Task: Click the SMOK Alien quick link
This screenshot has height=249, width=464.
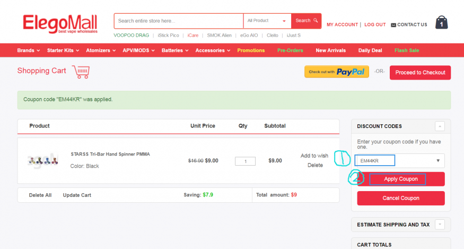Action: point(220,35)
